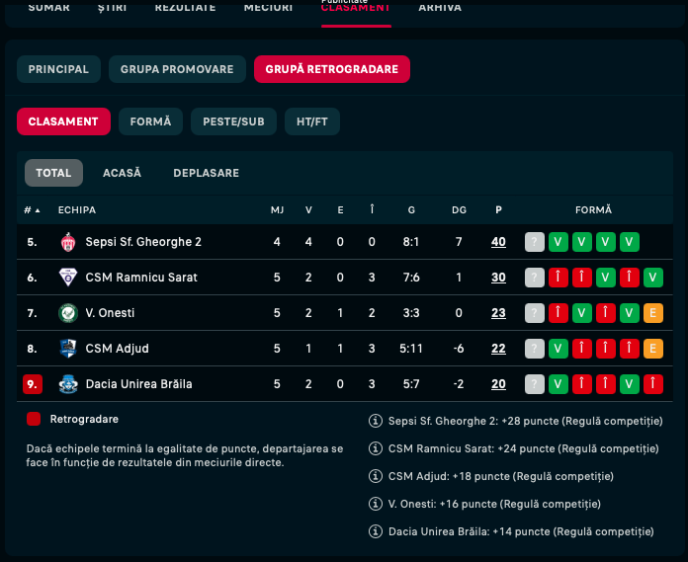
Task: Click the orange E form badge for CSM Adjud
Action: click(652, 349)
